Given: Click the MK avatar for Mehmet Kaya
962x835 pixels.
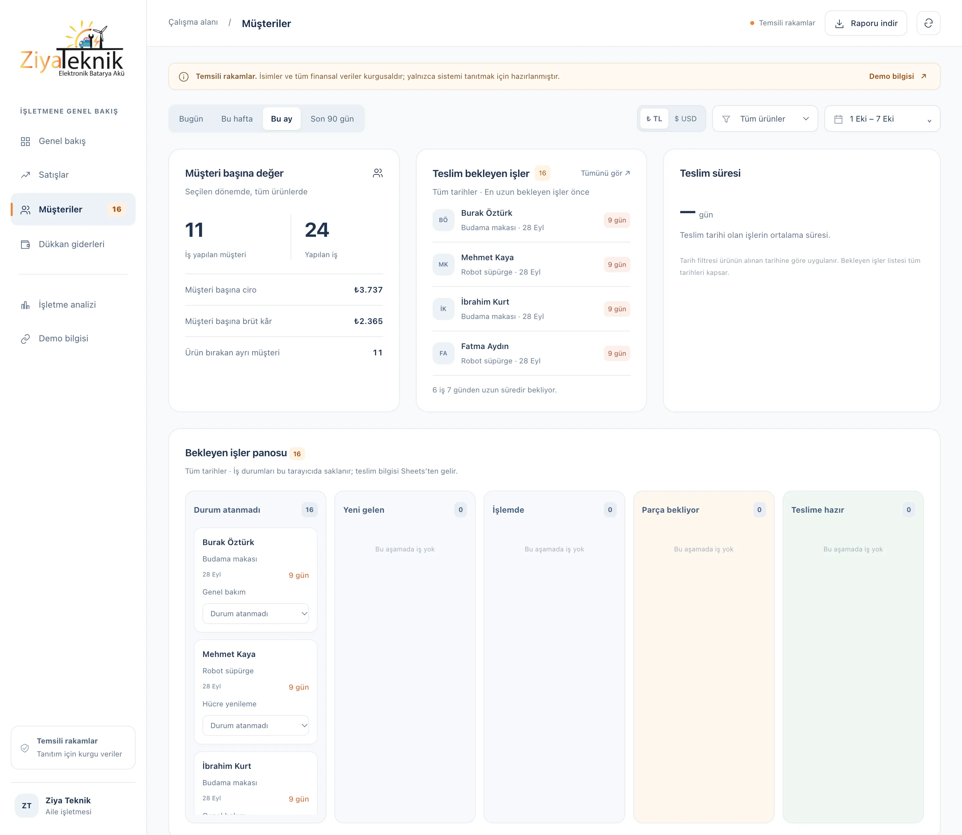Looking at the screenshot, I should click(443, 265).
